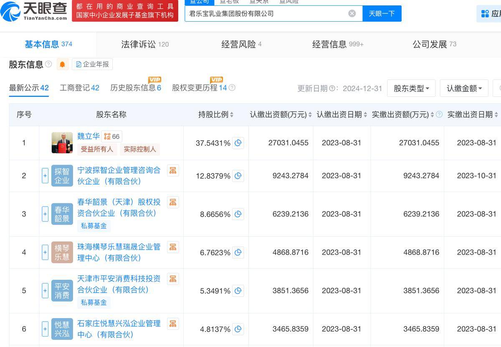
Task: Click the company name search field
Action: tap(267, 13)
